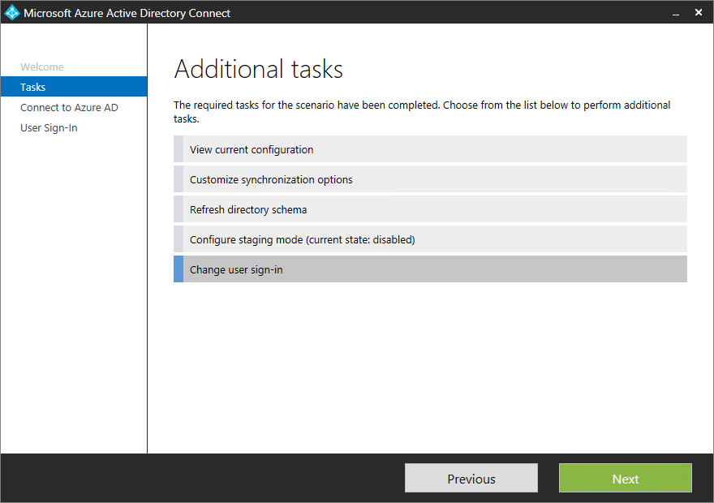This screenshot has height=503, width=714.
Task: Minimize the Azure AD Connect window
Action: pos(676,13)
